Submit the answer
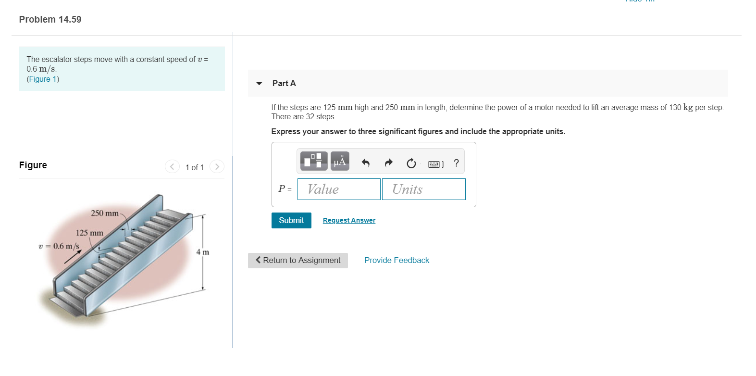The image size is (756, 376). click(x=291, y=220)
